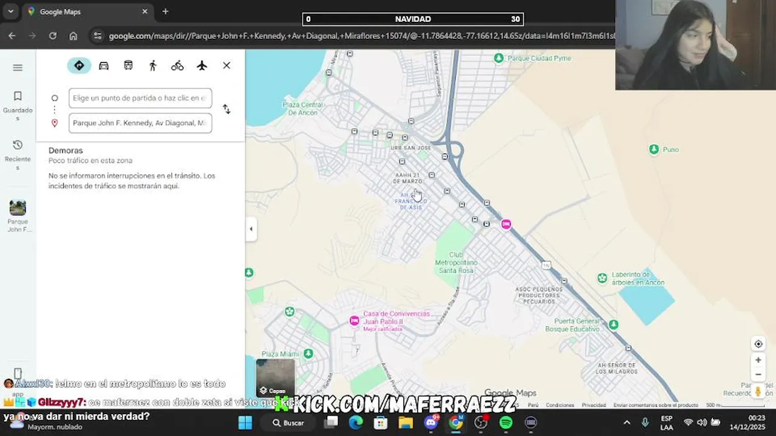Click the starting point input field
The width and height of the screenshot is (776, 436).
(140, 98)
